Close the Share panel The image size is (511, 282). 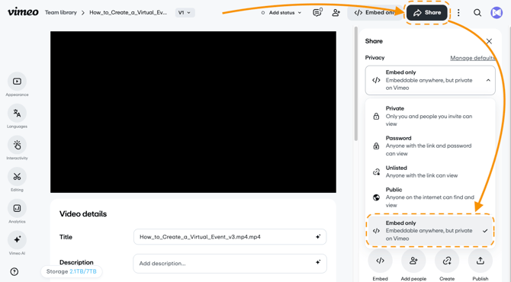click(489, 41)
